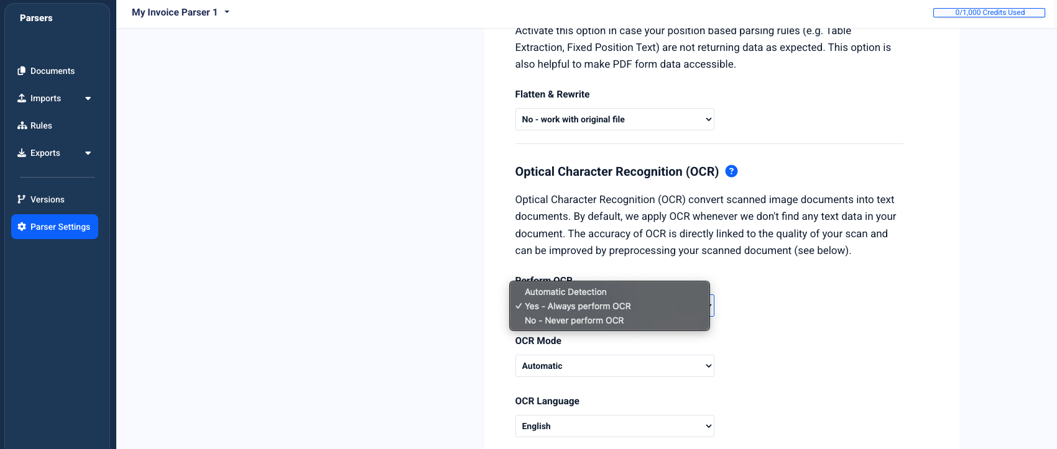Click the credits used progress bar
Screen dimensions: 1057x449
[x=989, y=12]
